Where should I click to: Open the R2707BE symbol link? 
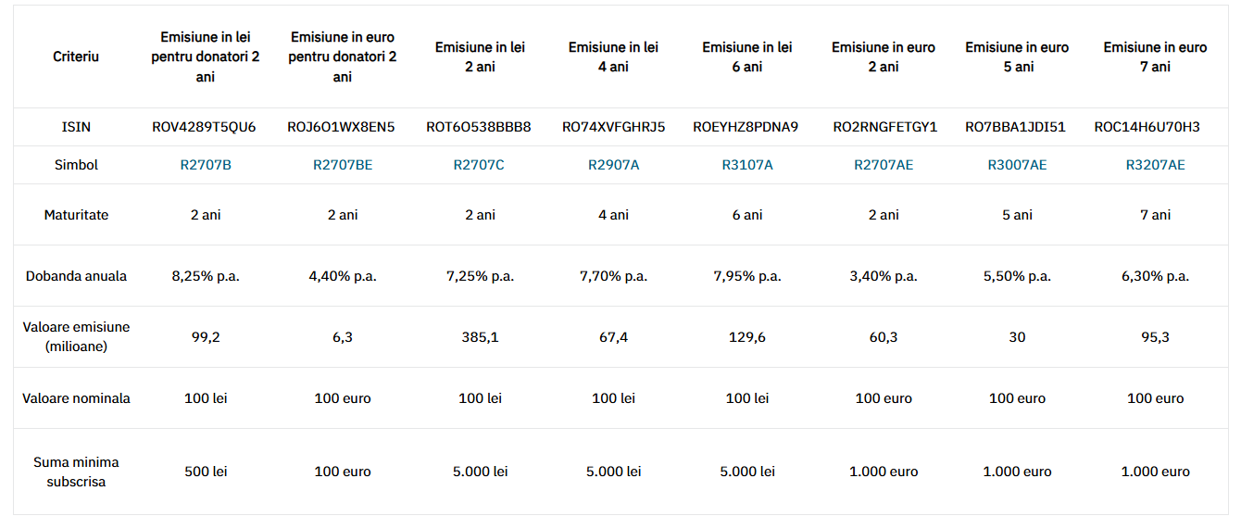click(343, 165)
